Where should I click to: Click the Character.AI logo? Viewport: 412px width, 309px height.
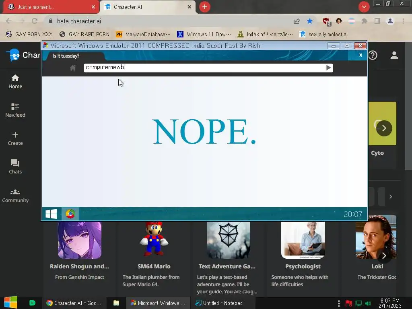pos(23,55)
